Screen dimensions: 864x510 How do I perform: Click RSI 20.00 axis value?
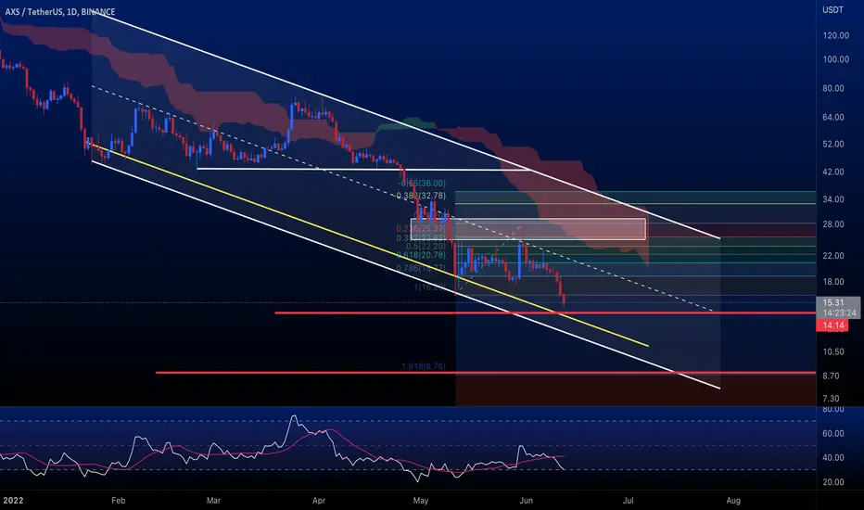coord(833,482)
